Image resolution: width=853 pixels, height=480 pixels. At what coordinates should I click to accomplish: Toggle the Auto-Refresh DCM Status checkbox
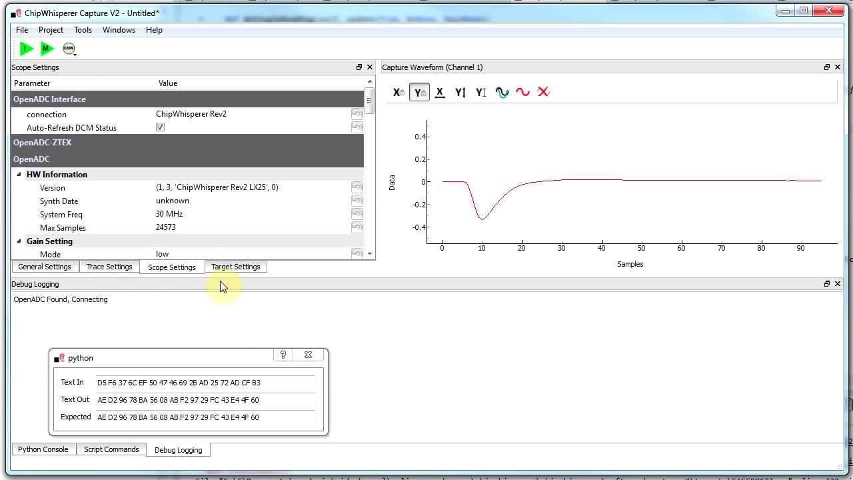(160, 127)
